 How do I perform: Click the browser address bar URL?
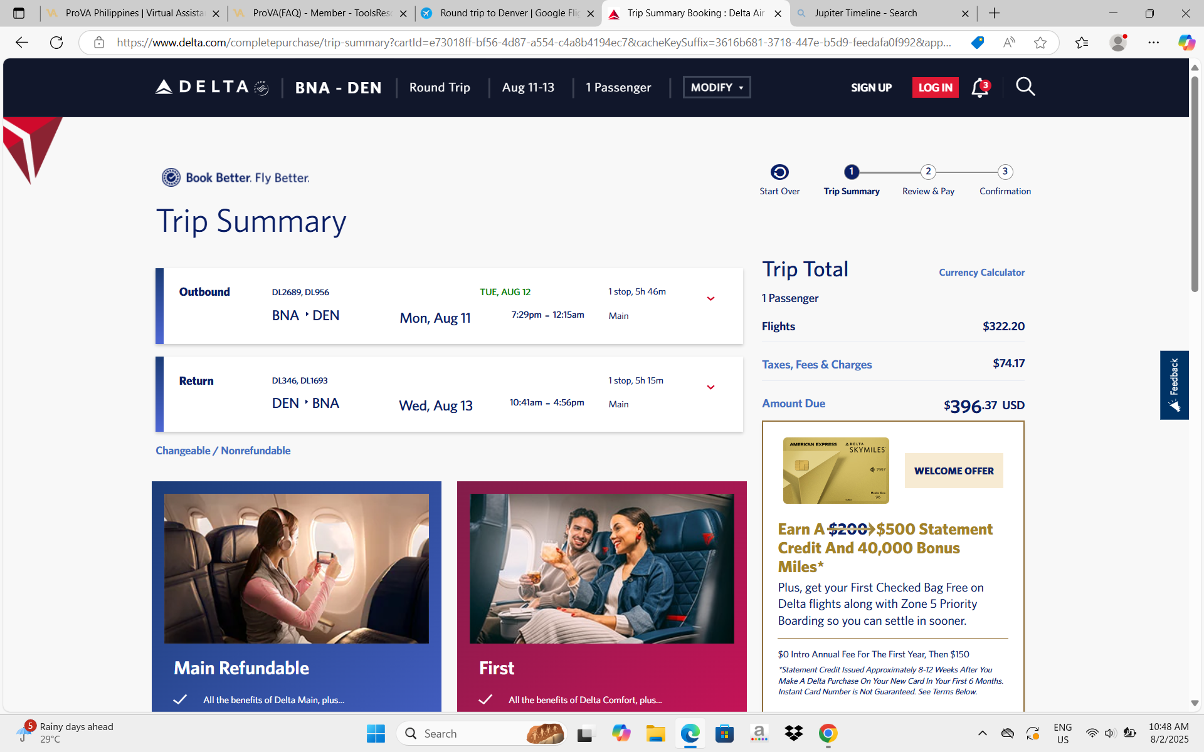[534, 43]
